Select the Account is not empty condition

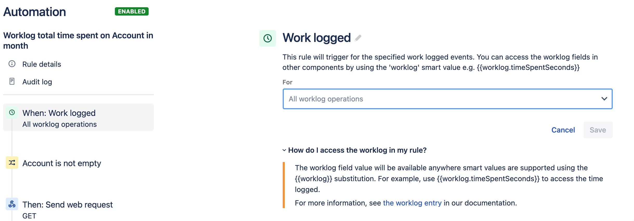[62, 163]
